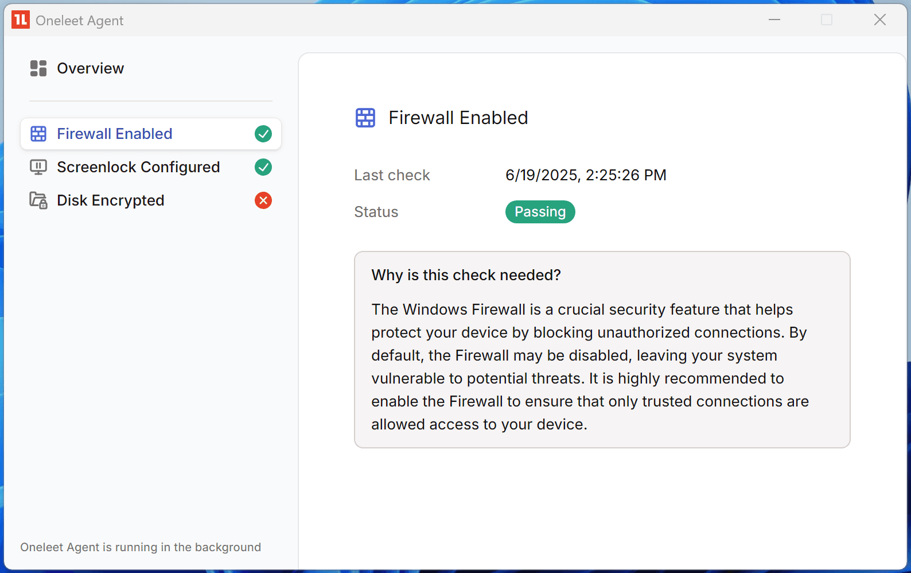The width and height of the screenshot is (911, 573).
Task: Click the large firewall icon in the details header
Action: [365, 118]
